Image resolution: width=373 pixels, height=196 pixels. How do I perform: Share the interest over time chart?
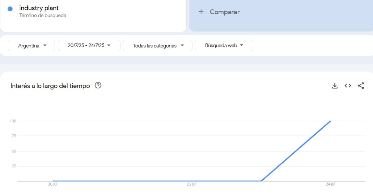[361, 86]
